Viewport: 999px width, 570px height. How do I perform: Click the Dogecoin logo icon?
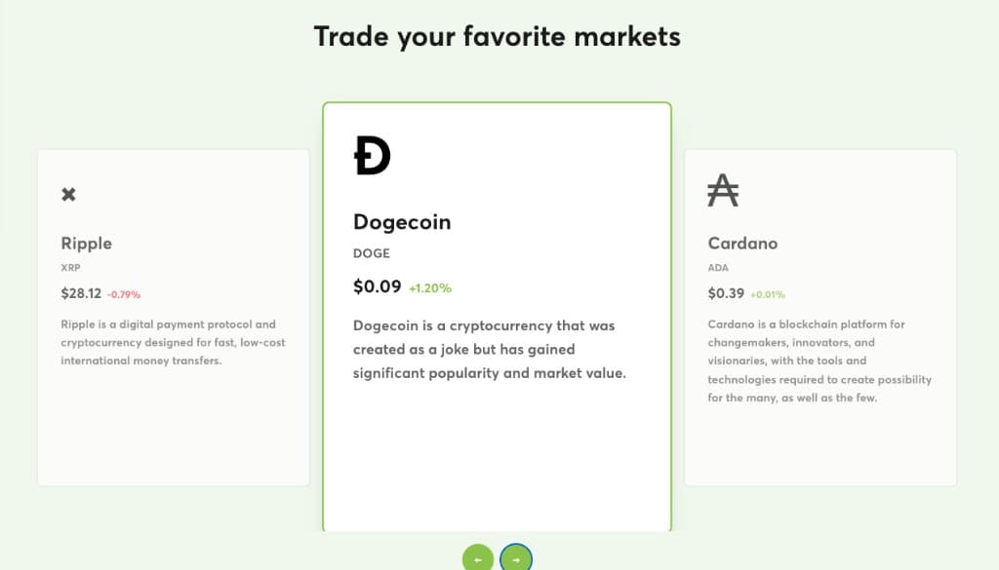372,155
